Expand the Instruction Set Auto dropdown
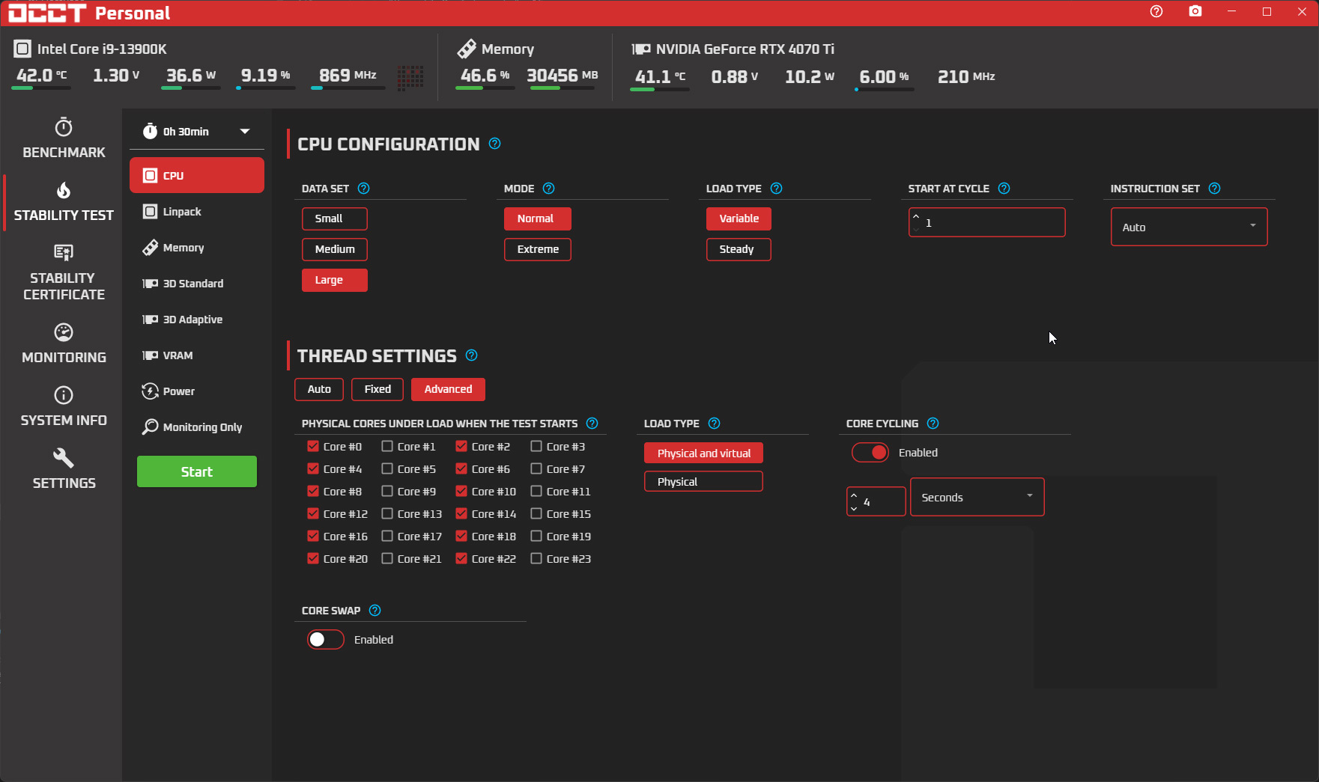Viewport: 1319px width, 782px height. (x=1189, y=227)
